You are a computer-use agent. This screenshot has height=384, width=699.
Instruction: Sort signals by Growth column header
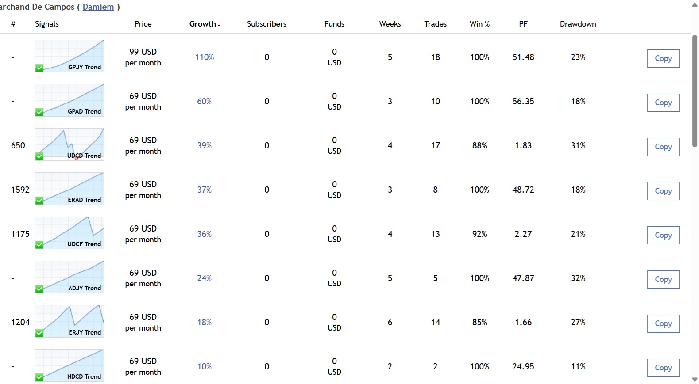click(x=205, y=24)
